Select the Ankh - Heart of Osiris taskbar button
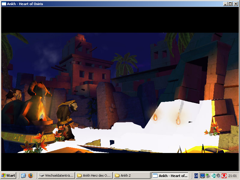 (170, 175)
